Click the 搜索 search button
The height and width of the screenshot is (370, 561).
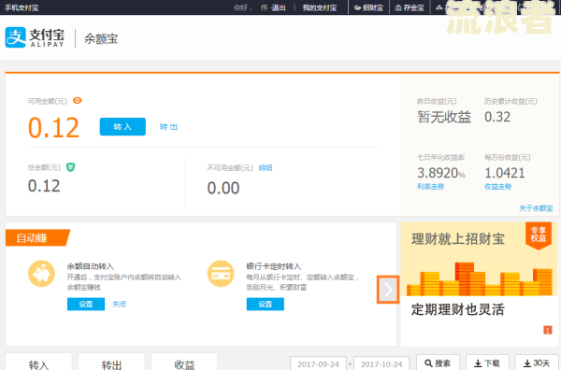[438, 363]
